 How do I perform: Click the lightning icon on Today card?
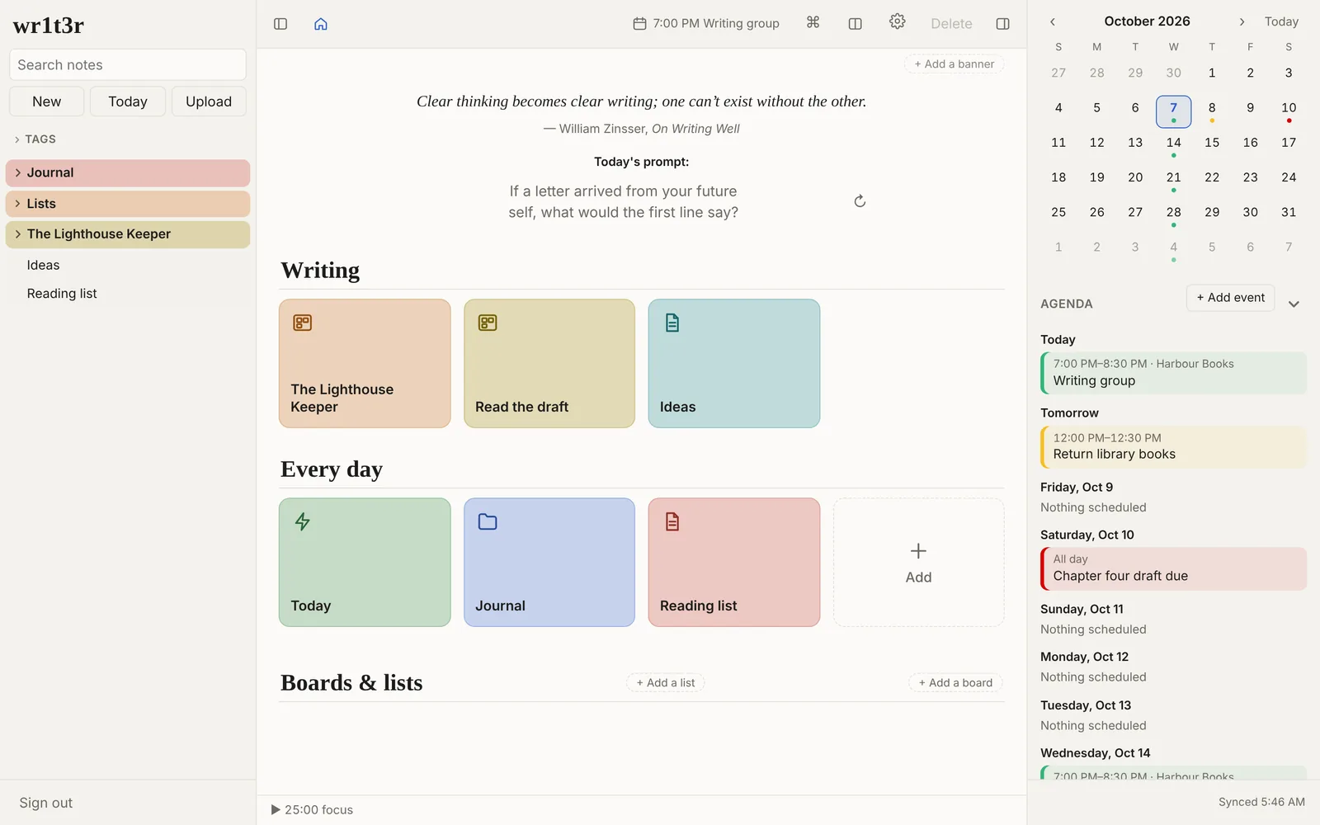pyautogui.click(x=303, y=521)
